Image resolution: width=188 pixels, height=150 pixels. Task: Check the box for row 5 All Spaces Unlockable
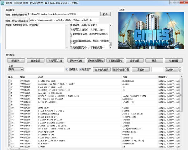click(x=9, y=93)
